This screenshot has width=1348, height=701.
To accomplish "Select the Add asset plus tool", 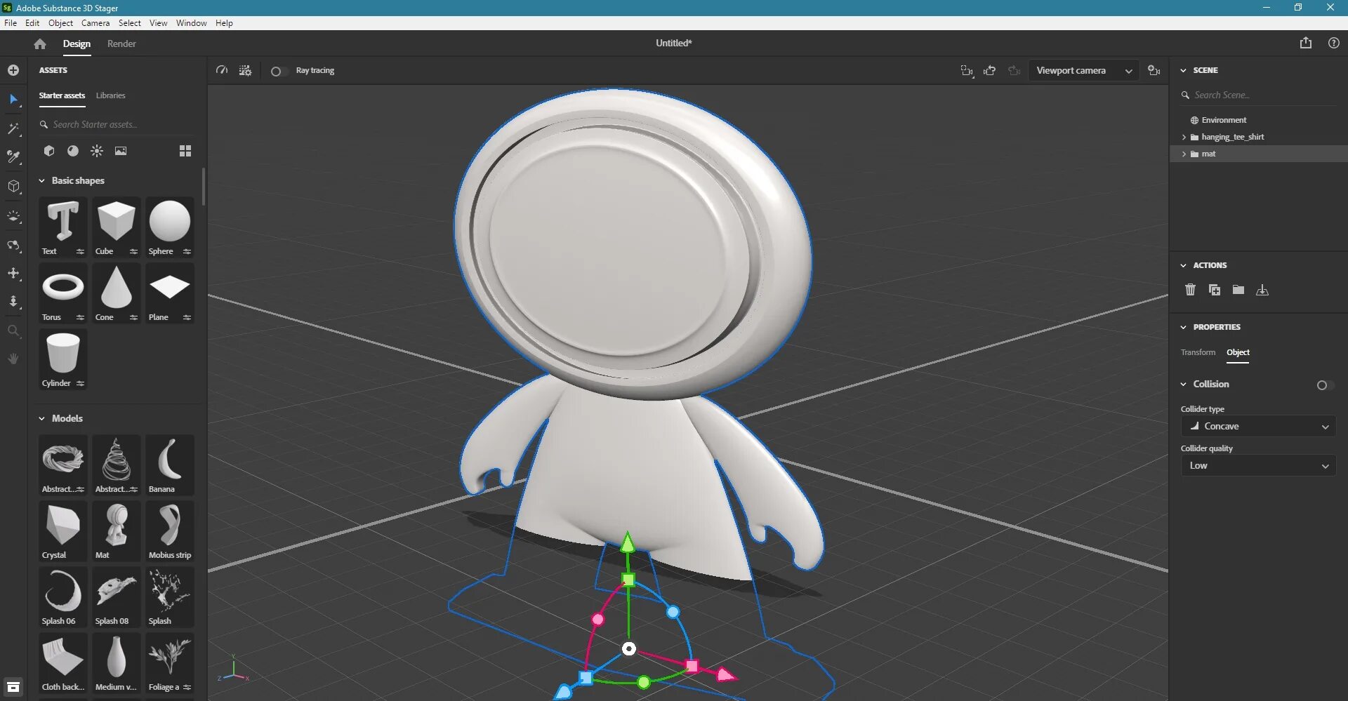I will point(13,70).
